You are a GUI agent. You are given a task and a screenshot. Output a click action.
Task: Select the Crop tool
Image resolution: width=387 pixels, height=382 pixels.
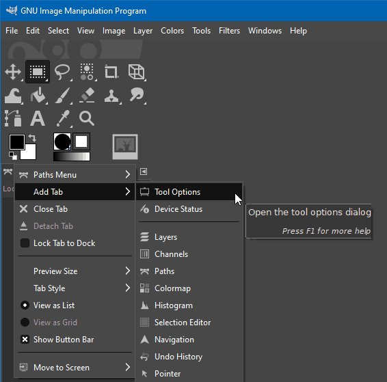point(111,72)
